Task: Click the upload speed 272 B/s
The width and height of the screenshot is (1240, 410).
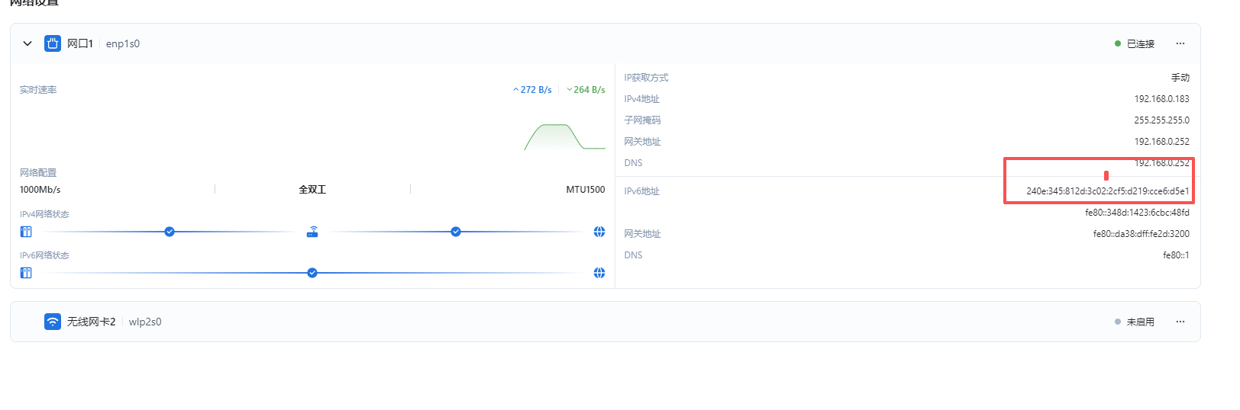Action: click(532, 90)
